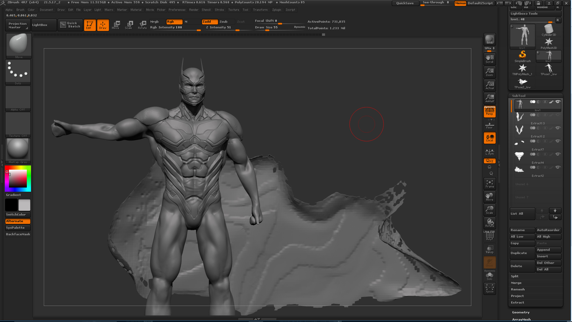The height and width of the screenshot is (322, 572).
Task: Click the Xpose icon
Action: pos(489,288)
